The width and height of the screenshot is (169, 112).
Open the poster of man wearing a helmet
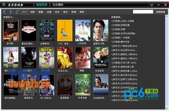click(x=47, y=85)
